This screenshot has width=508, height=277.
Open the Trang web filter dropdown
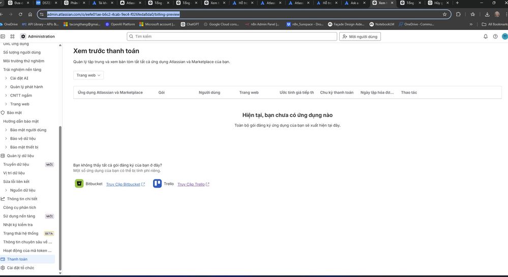tap(88, 75)
